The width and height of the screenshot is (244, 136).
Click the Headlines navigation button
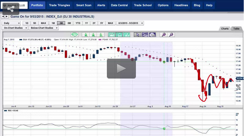point(181,5)
